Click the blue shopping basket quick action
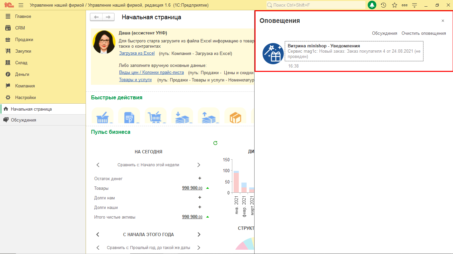 click(x=102, y=117)
